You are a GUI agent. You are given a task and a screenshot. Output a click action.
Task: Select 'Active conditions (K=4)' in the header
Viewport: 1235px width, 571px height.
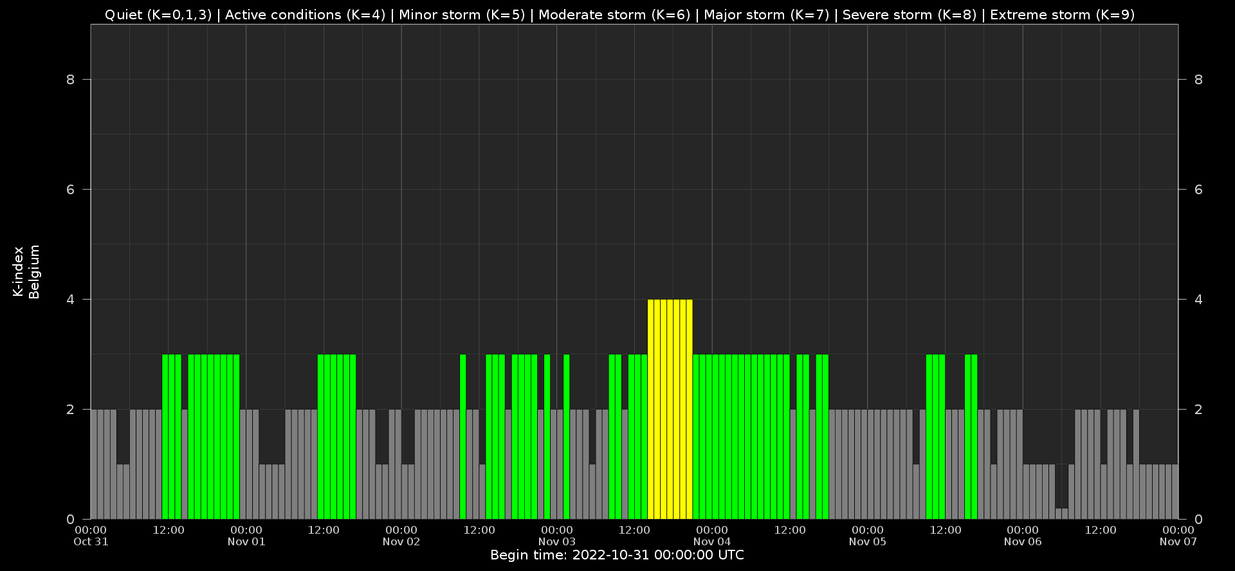(x=305, y=15)
